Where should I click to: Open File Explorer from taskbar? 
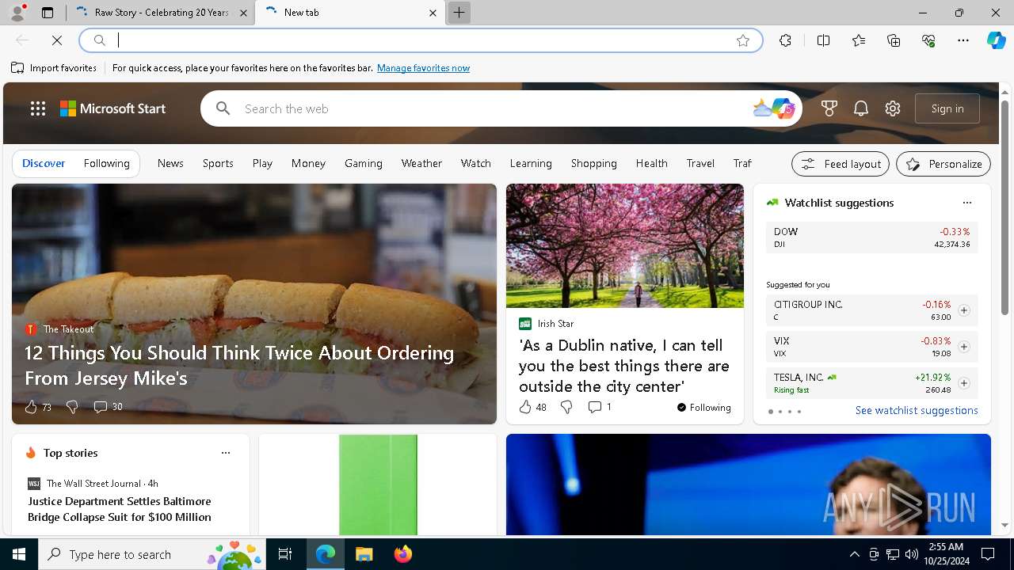[364, 554]
